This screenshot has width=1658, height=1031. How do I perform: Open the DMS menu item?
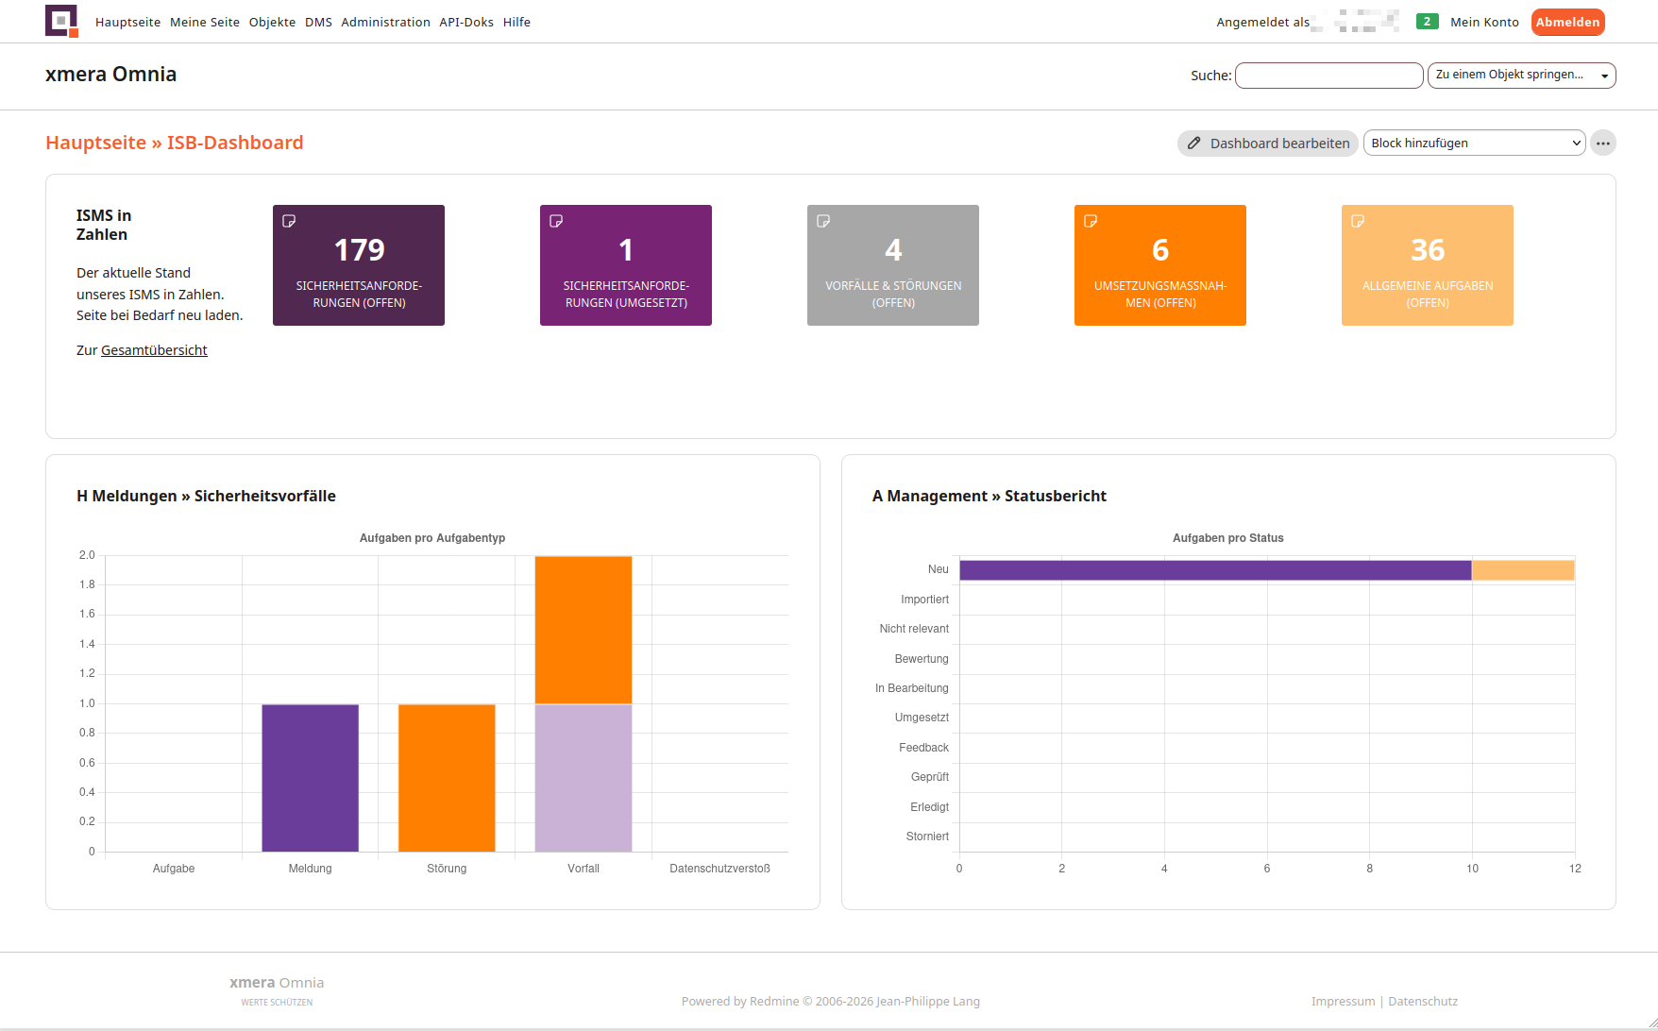tap(318, 22)
